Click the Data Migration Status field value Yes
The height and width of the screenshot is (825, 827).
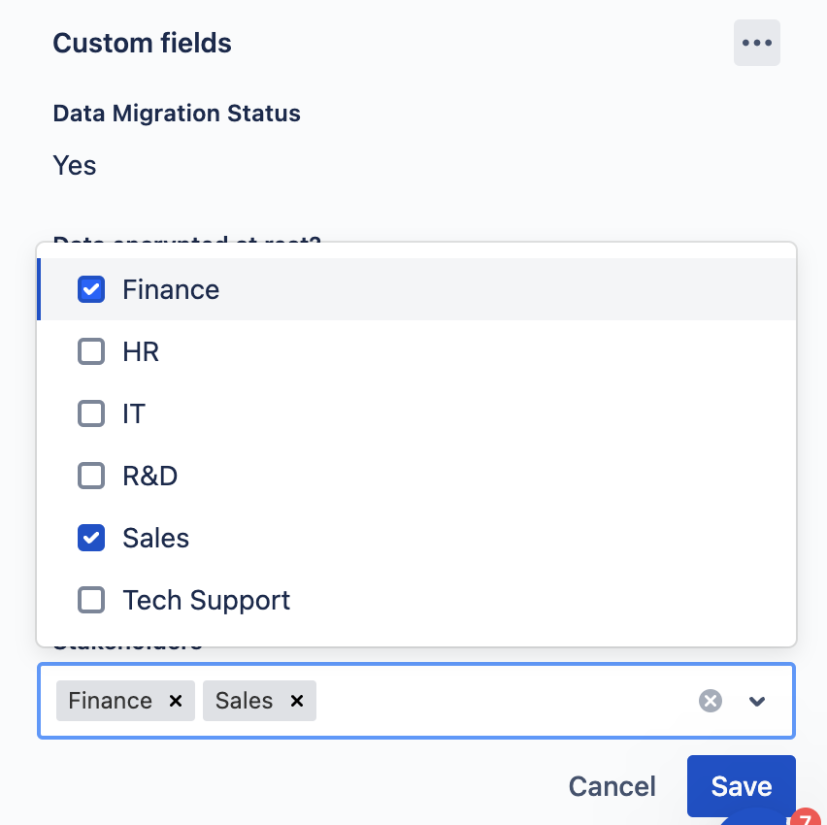click(74, 165)
